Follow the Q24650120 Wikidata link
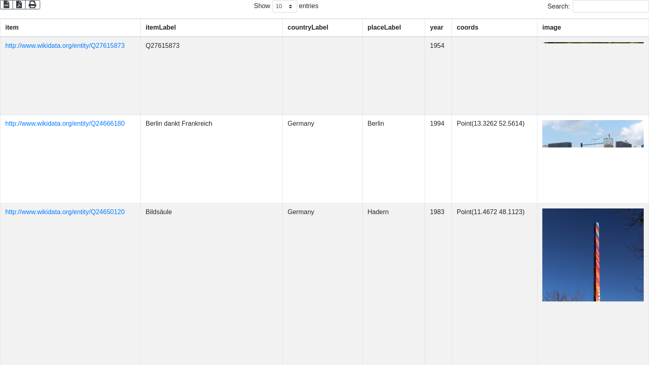 pos(65,212)
